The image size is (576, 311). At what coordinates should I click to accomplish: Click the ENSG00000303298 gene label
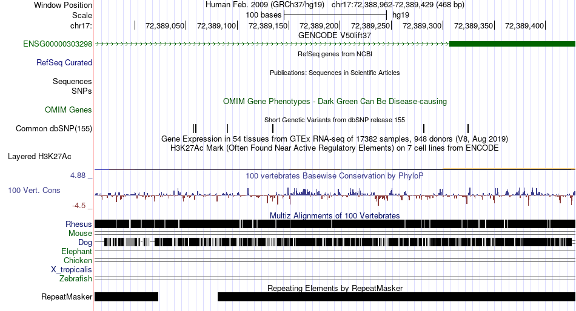coord(58,44)
